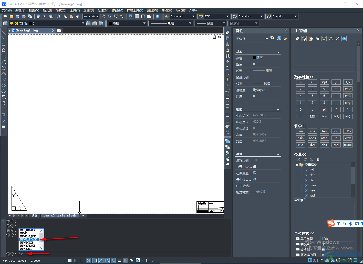Collapse the 变量样例 tree folder
This screenshot has height=264, width=363.
click(x=297, y=165)
